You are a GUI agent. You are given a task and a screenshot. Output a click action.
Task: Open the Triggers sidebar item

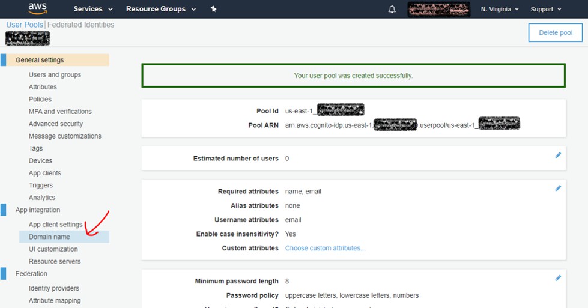click(41, 186)
